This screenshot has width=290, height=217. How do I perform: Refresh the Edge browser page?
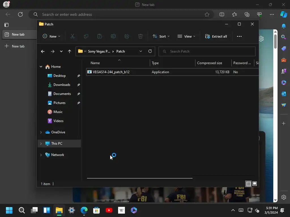(x=20, y=14)
